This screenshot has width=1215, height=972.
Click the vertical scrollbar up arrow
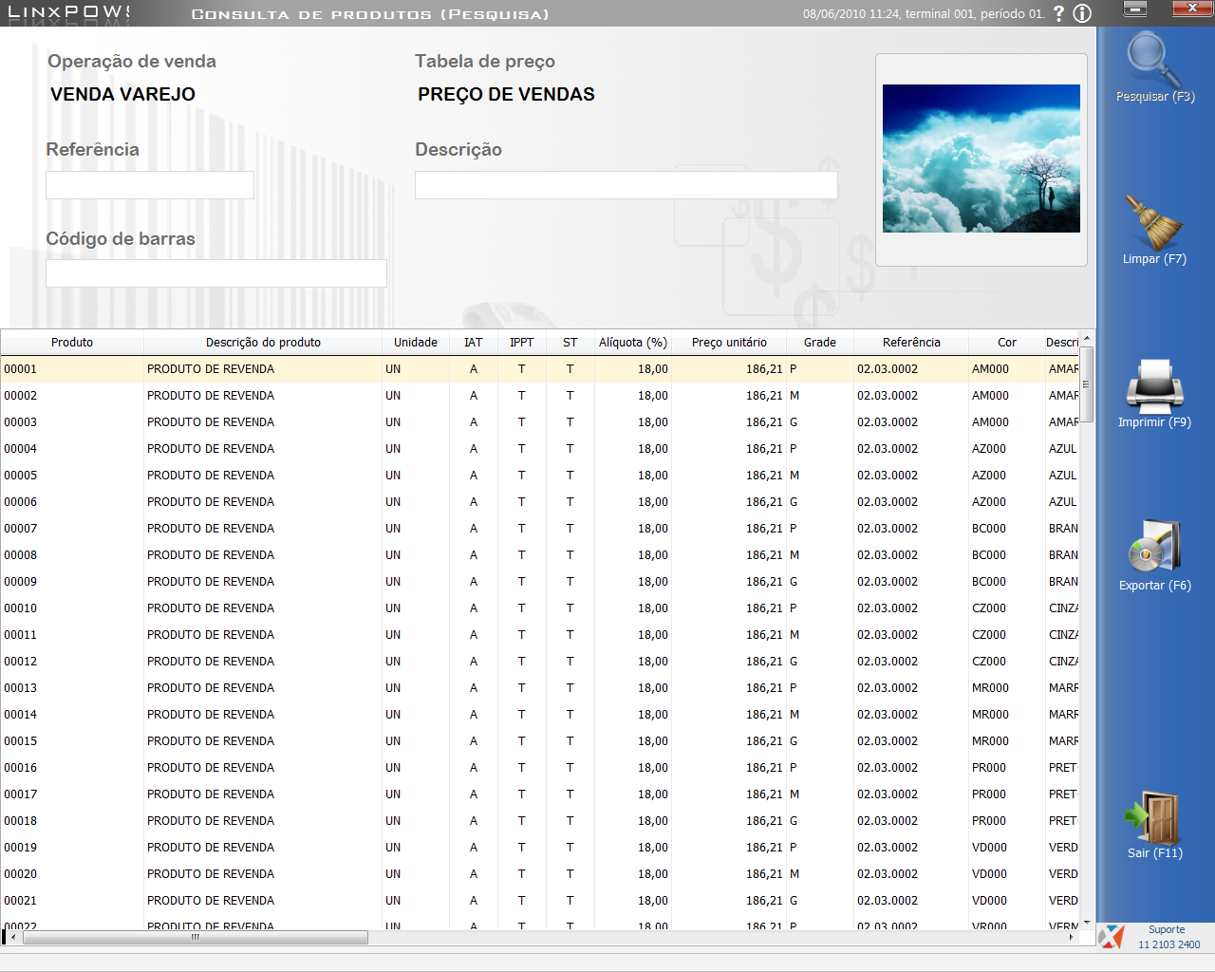tap(1087, 339)
